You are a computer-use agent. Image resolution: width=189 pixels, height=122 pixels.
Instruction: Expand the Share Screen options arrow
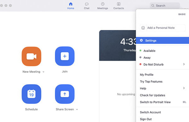tap(77, 109)
